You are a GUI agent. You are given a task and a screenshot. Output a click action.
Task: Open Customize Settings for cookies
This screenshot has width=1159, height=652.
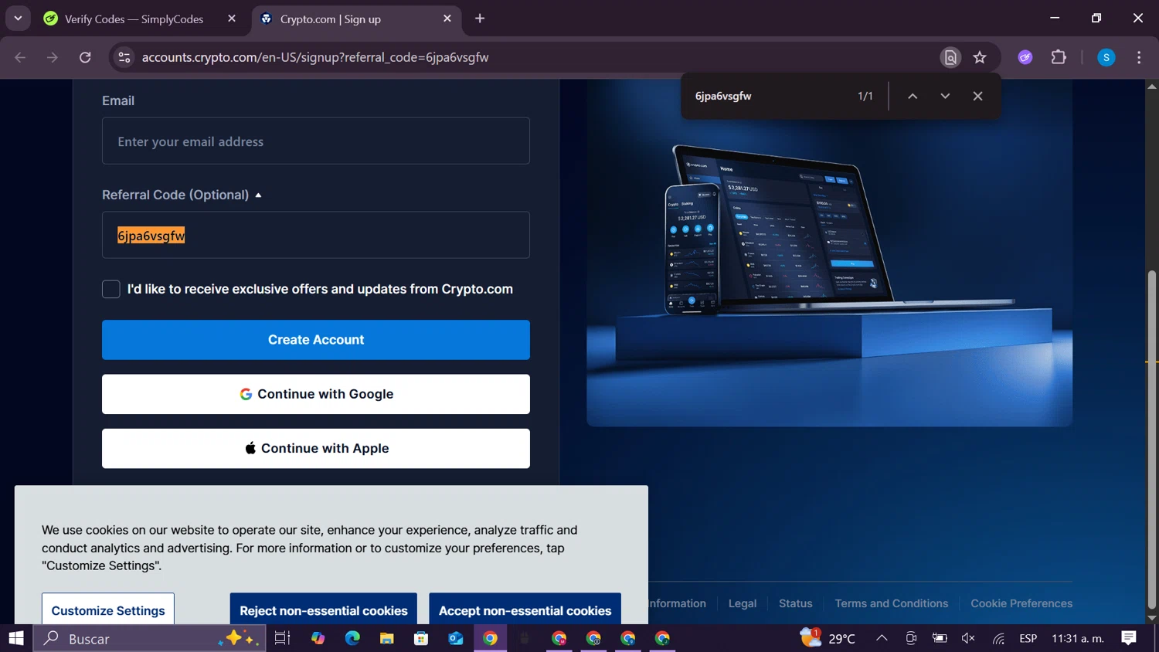tap(108, 610)
